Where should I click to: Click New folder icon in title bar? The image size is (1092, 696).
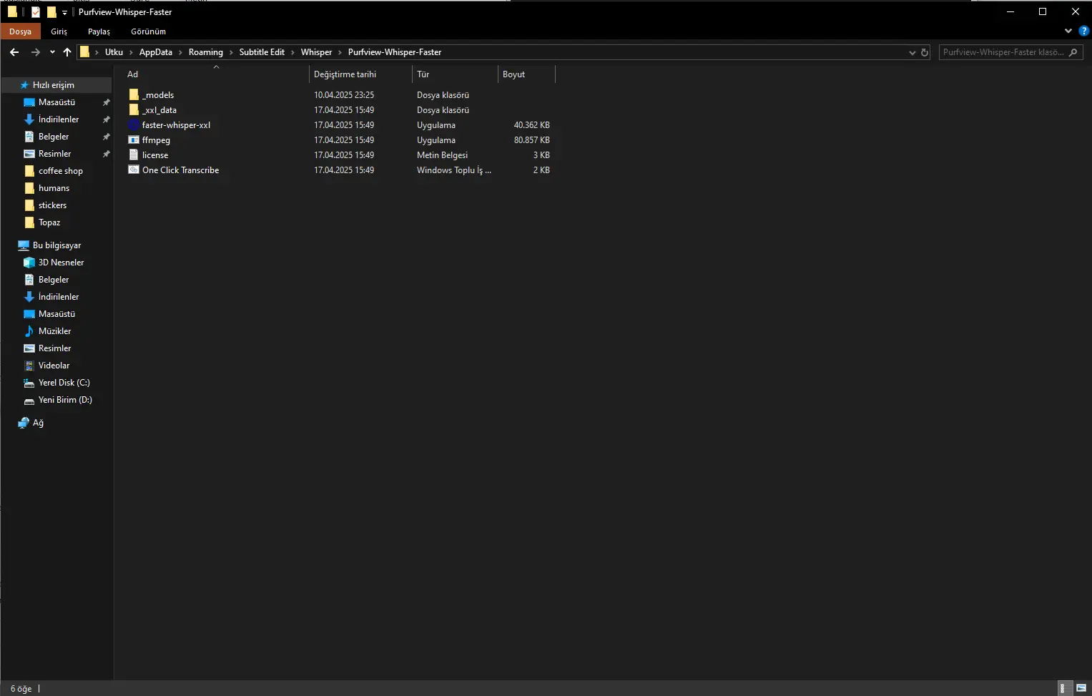[51, 12]
